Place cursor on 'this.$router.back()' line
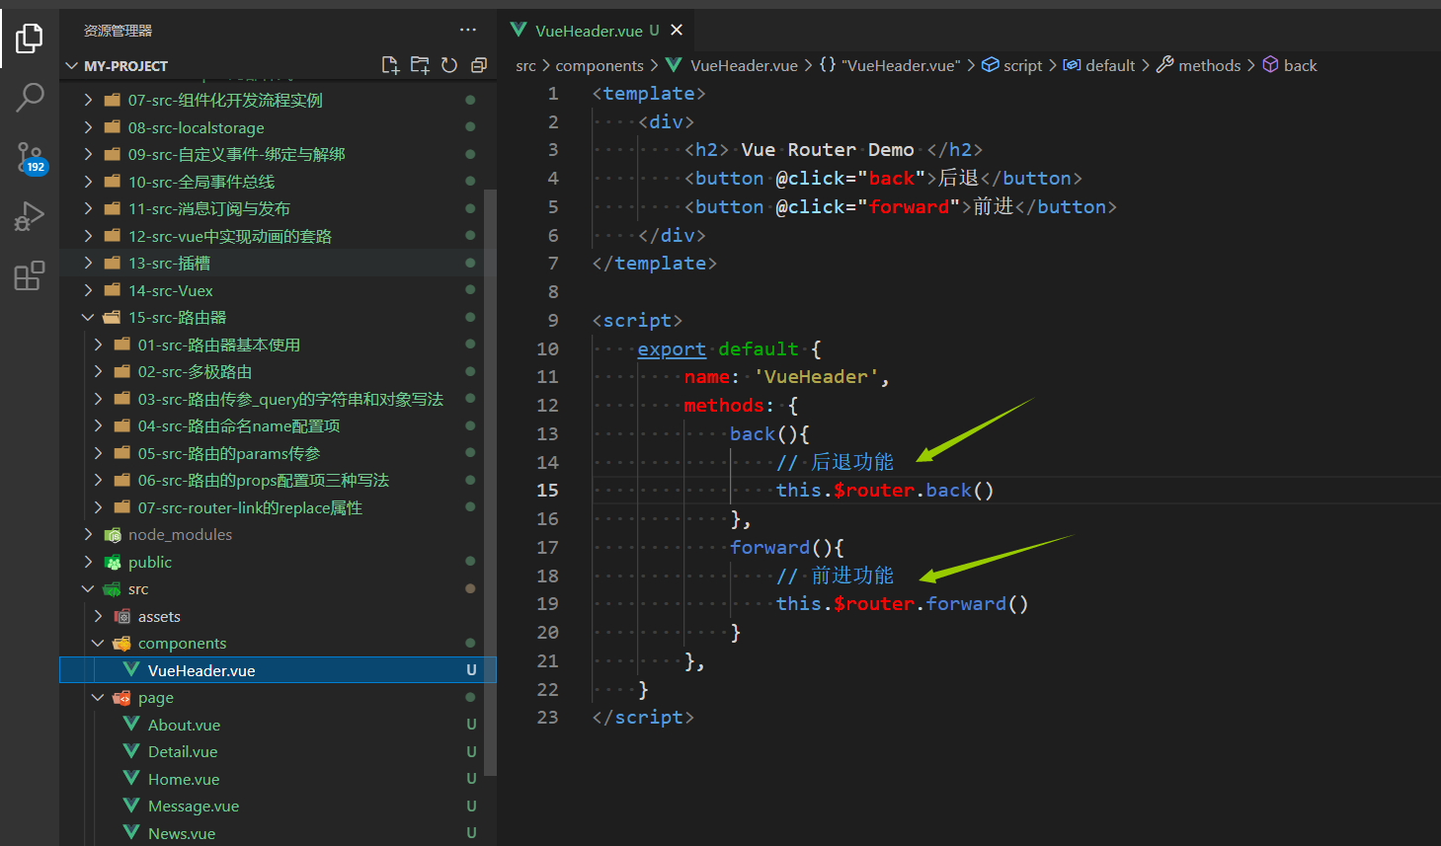This screenshot has height=846, width=1441. point(885,490)
